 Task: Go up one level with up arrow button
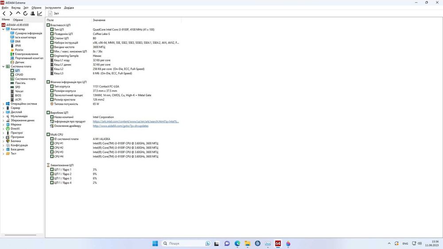click(x=18, y=13)
